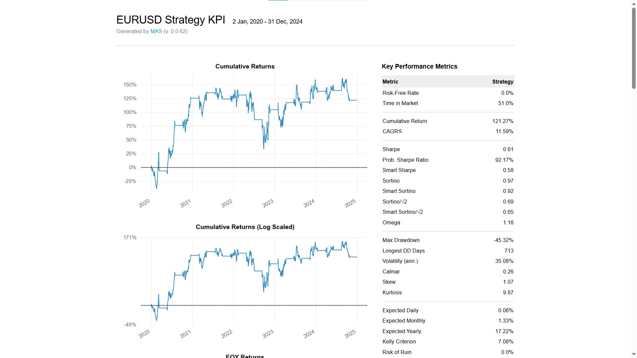
Task: Select the Risk of Ruin metric row
Action: click(448, 352)
